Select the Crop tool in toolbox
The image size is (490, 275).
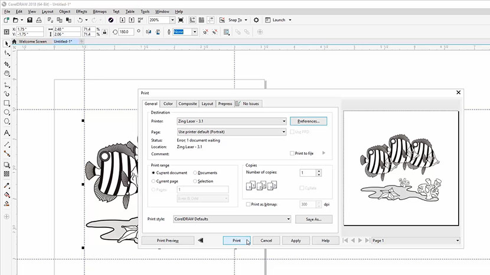coord(6,63)
